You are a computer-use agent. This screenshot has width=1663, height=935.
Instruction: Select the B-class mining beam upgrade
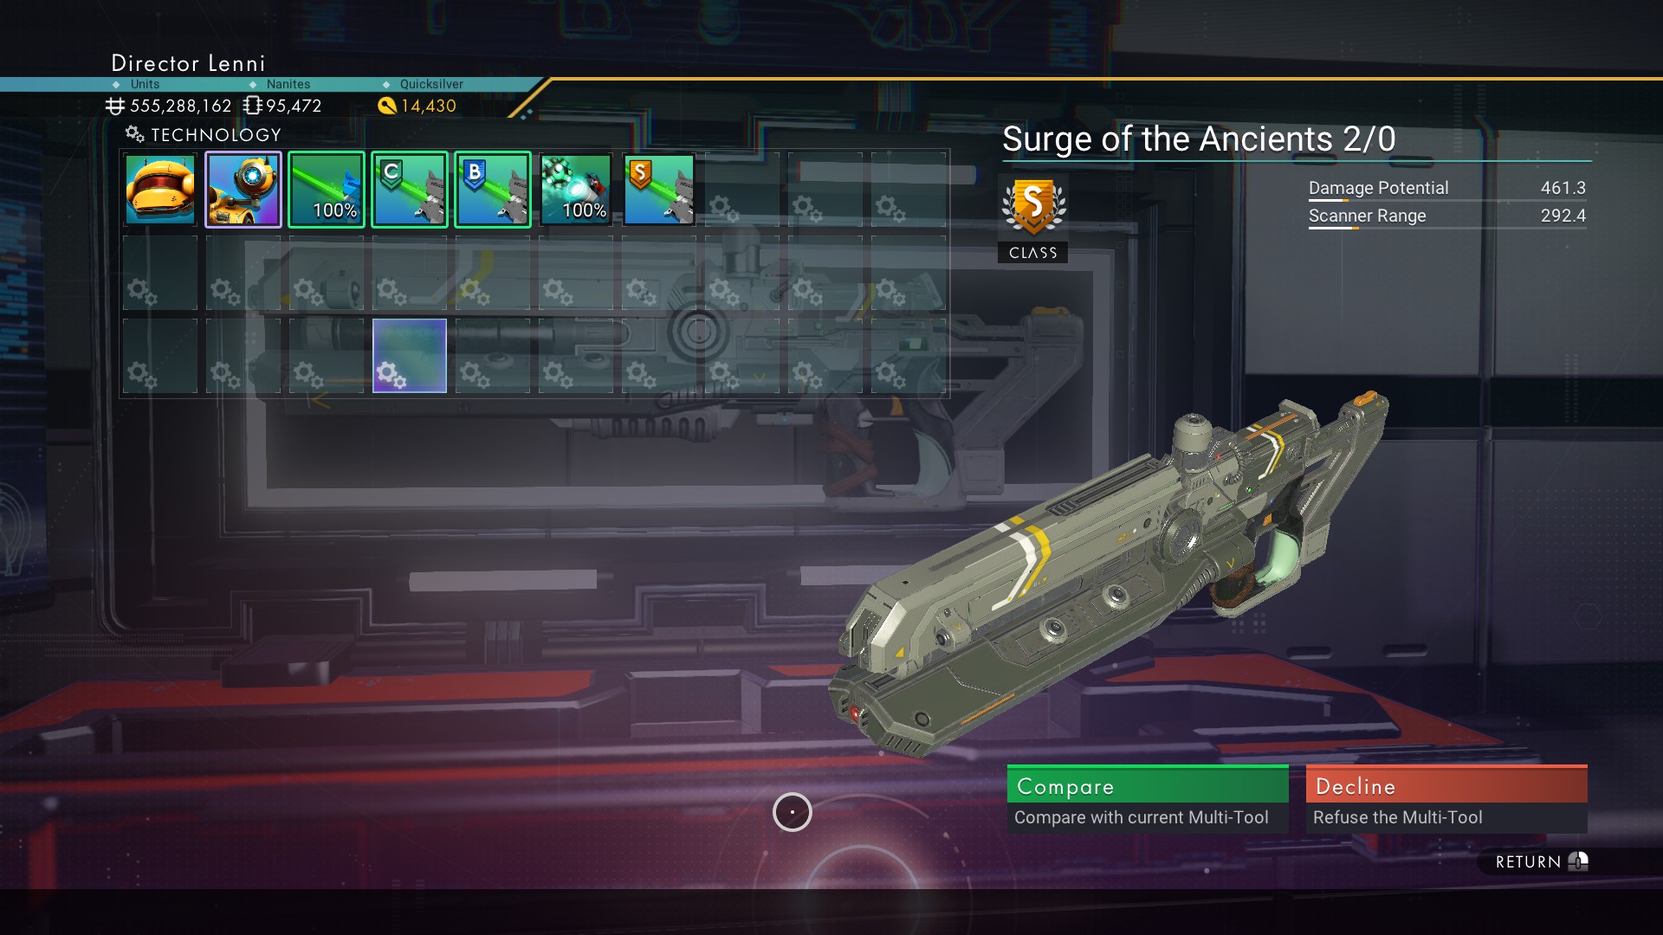point(493,189)
